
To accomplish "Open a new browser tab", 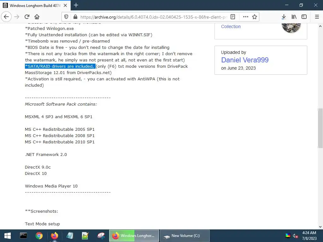I will pos(76,5).
